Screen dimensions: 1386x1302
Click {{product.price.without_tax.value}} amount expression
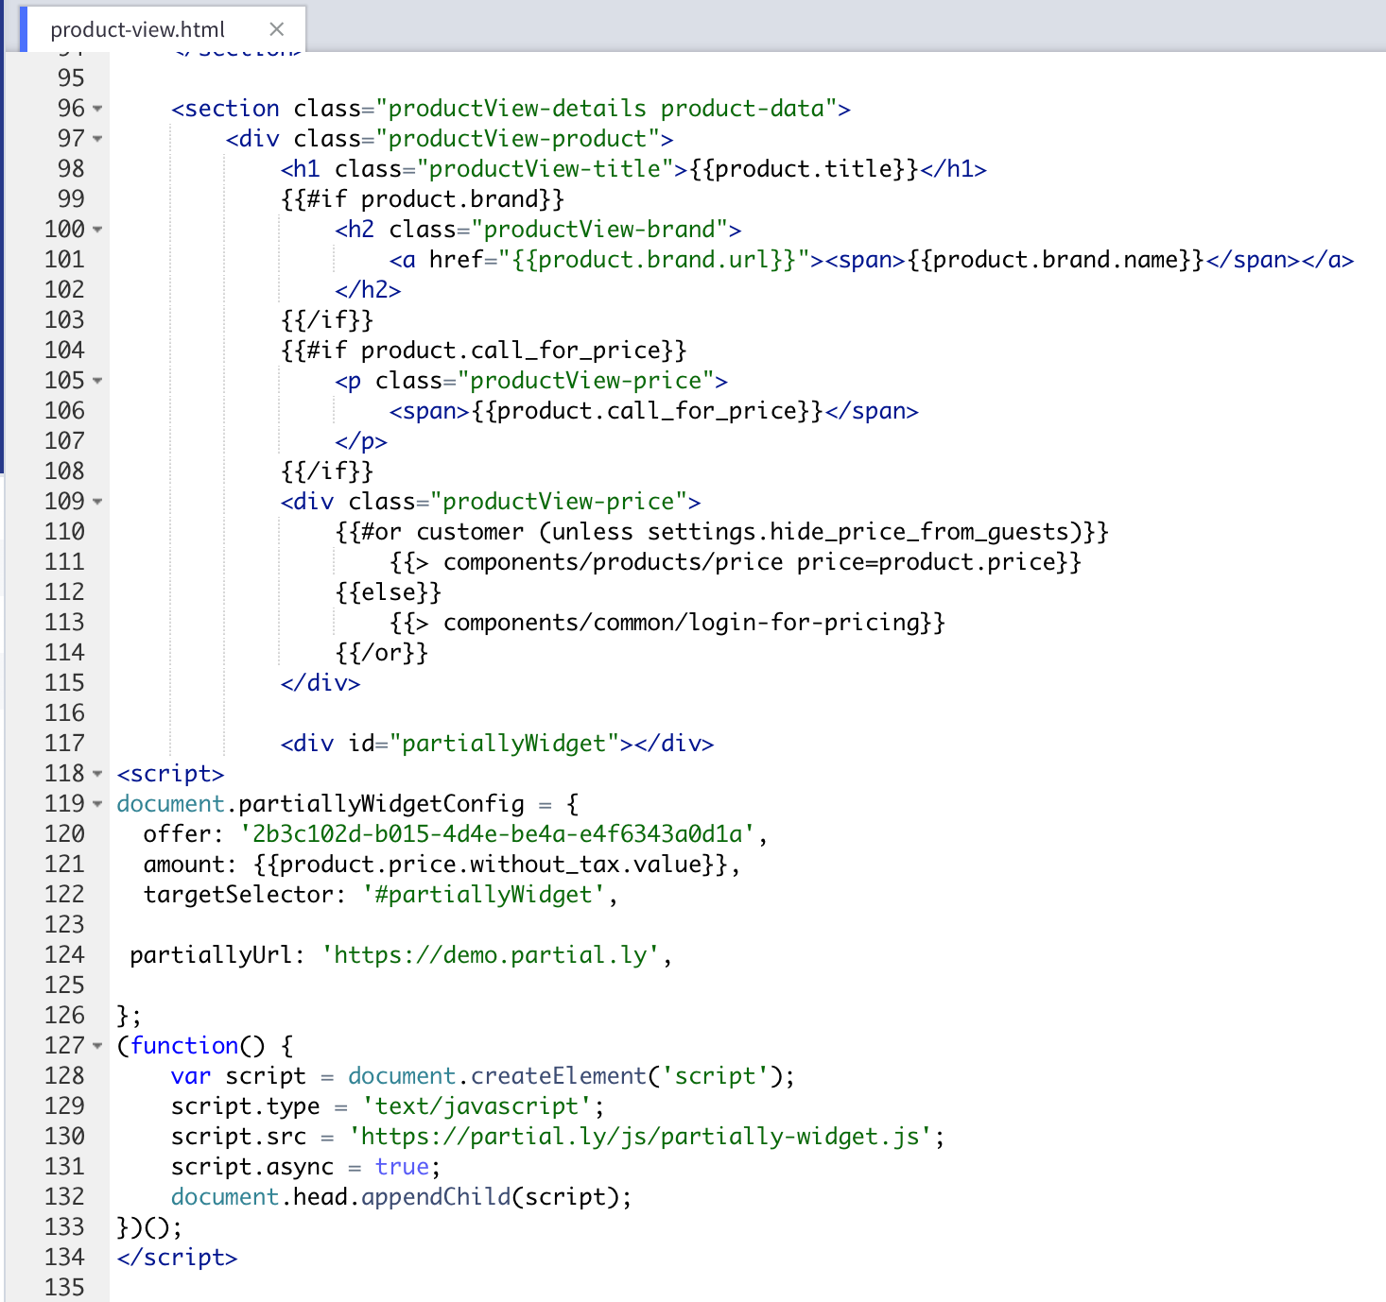pos(490,865)
